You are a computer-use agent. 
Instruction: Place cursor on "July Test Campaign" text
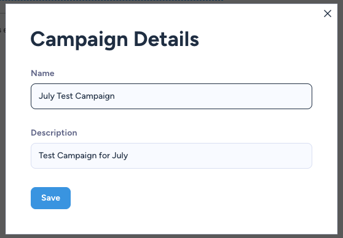(77, 96)
